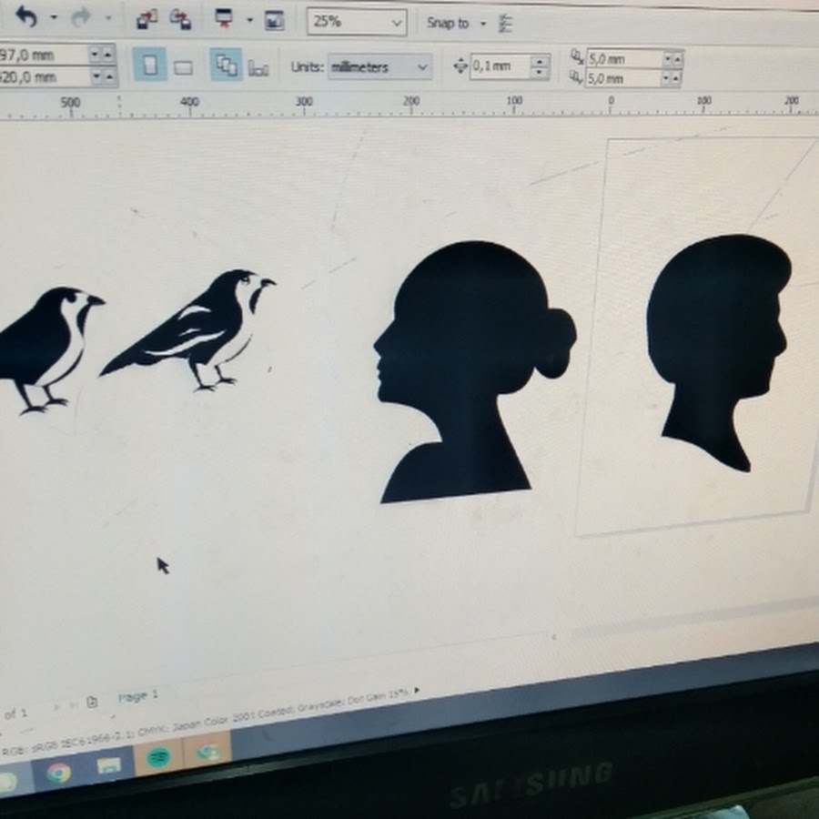Select the man head silhouette

click(x=718, y=353)
